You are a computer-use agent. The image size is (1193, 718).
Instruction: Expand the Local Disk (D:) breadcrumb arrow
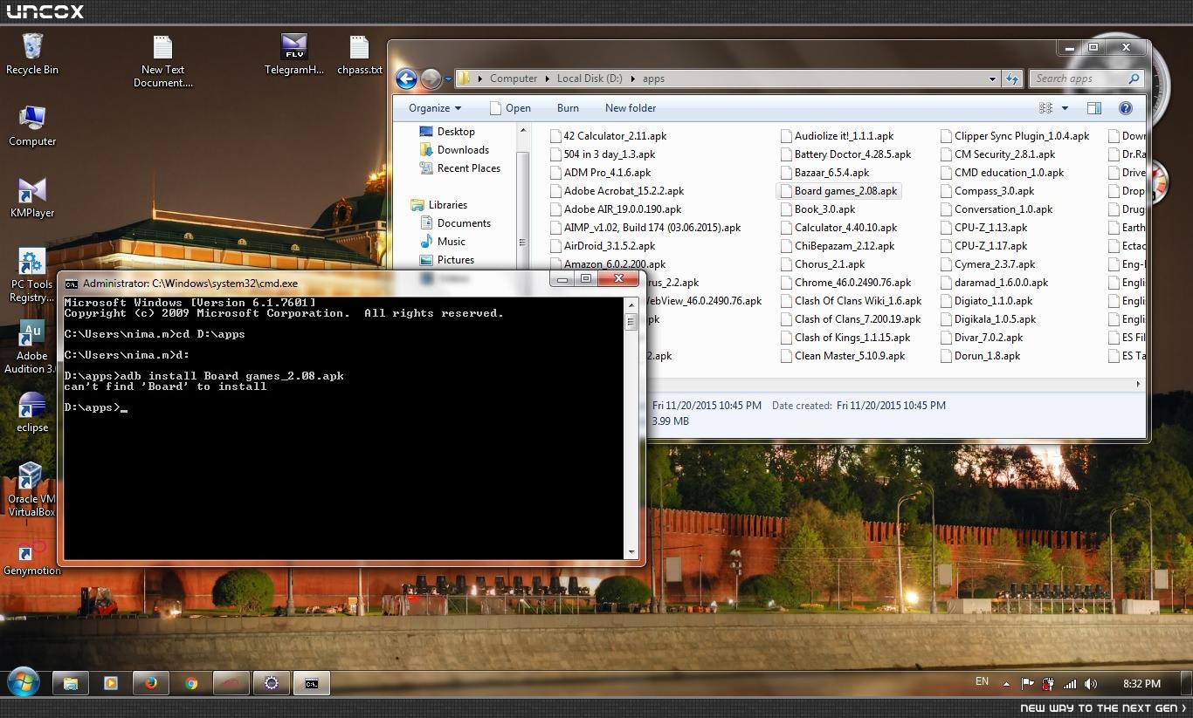click(632, 79)
